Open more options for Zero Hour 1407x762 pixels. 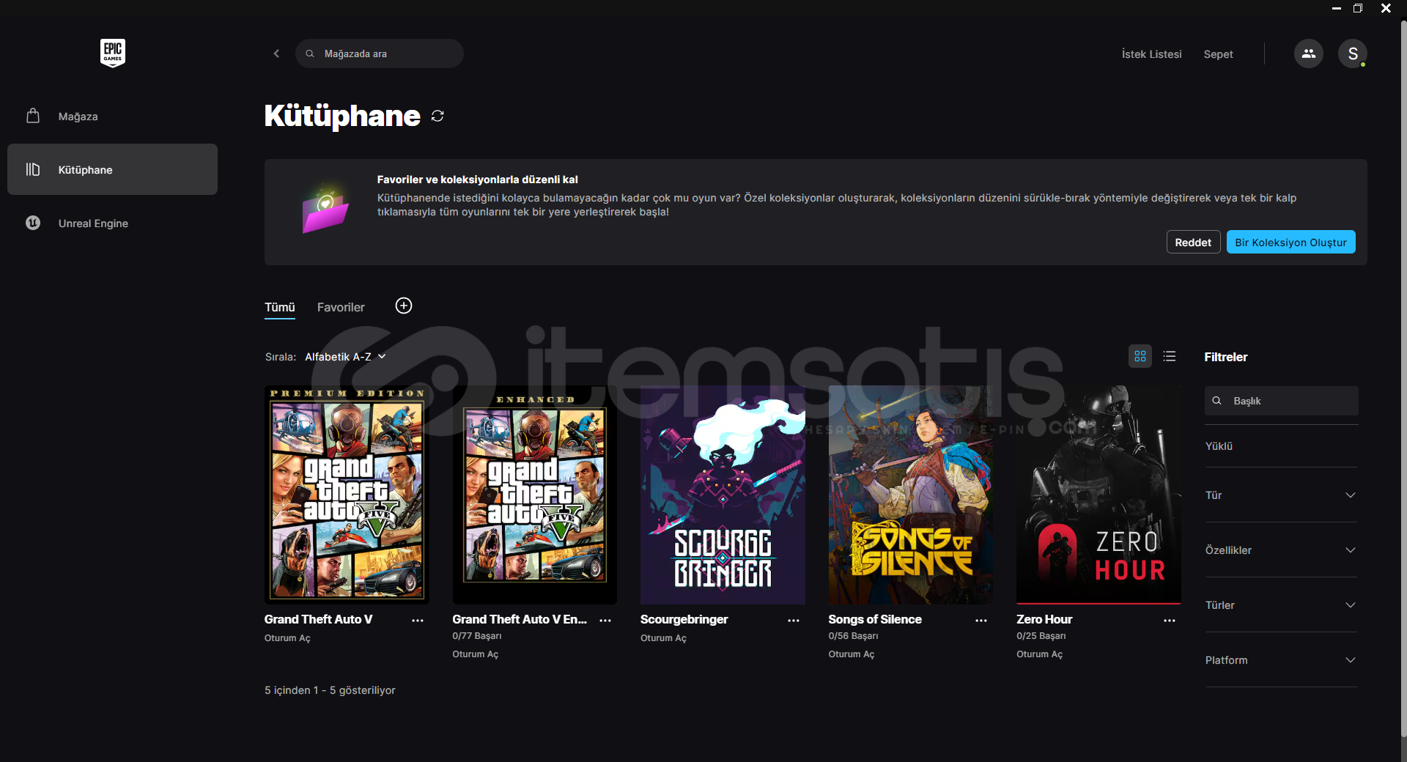1170,621
